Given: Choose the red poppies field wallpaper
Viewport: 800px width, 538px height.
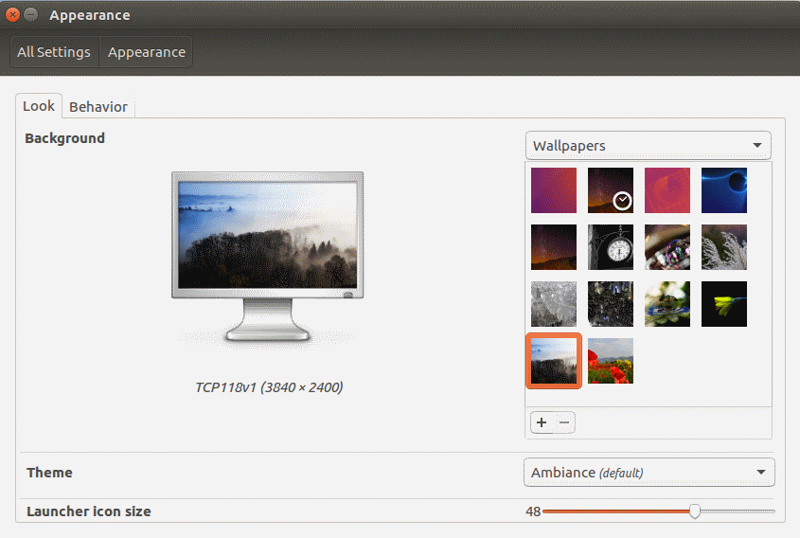Looking at the screenshot, I should (611, 361).
